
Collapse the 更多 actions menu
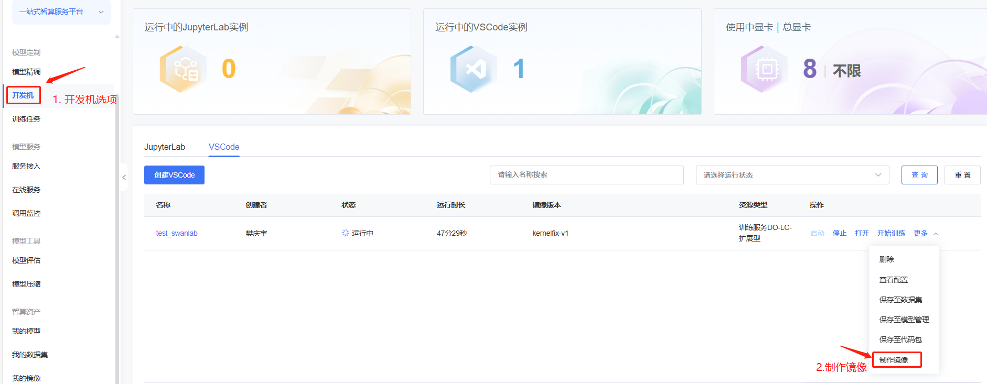(x=926, y=233)
